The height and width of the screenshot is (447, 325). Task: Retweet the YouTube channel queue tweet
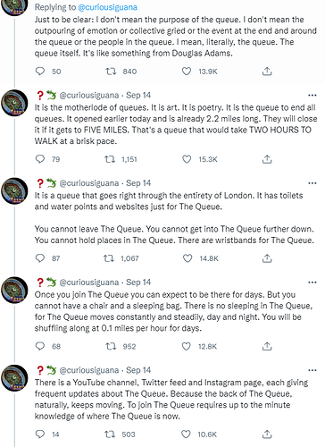click(x=110, y=434)
